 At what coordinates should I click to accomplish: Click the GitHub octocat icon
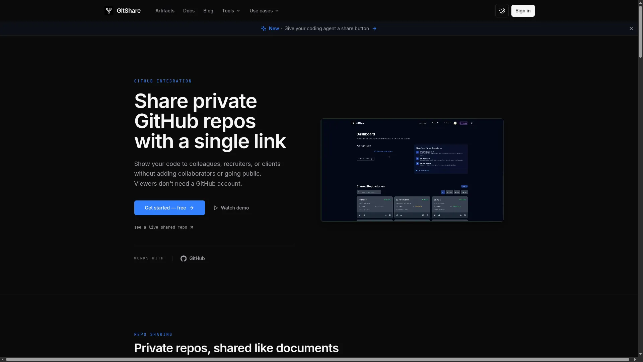(x=184, y=258)
